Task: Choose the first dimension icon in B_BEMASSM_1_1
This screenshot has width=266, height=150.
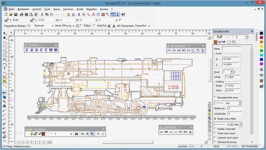Action: 169,51
